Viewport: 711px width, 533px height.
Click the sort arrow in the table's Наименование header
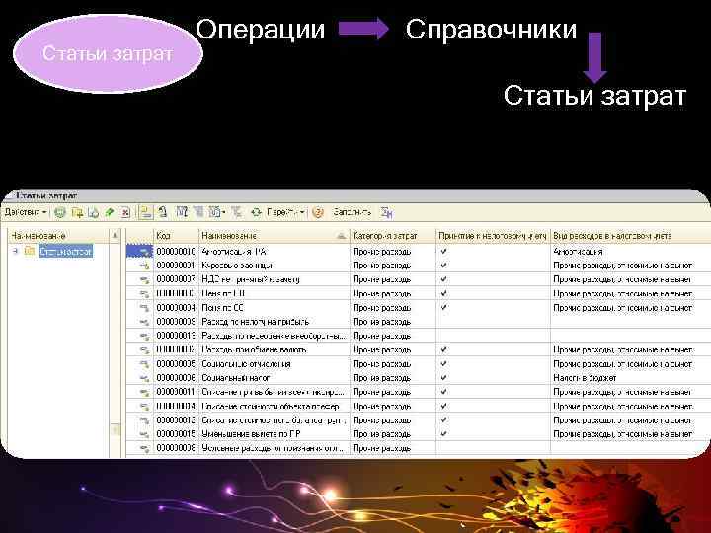(x=341, y=236)
